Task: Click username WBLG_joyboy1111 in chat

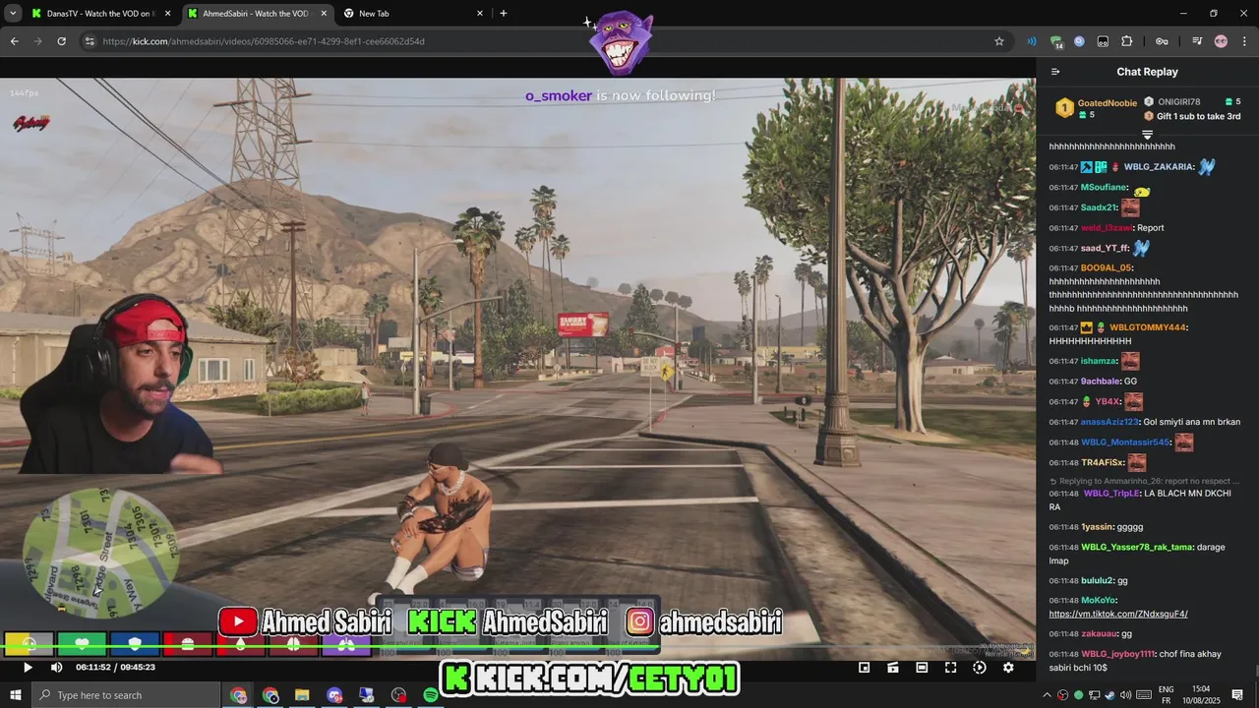Action: [1117, 654]
